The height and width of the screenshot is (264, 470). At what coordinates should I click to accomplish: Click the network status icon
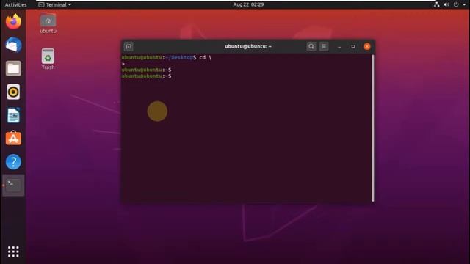coord(437,4)
